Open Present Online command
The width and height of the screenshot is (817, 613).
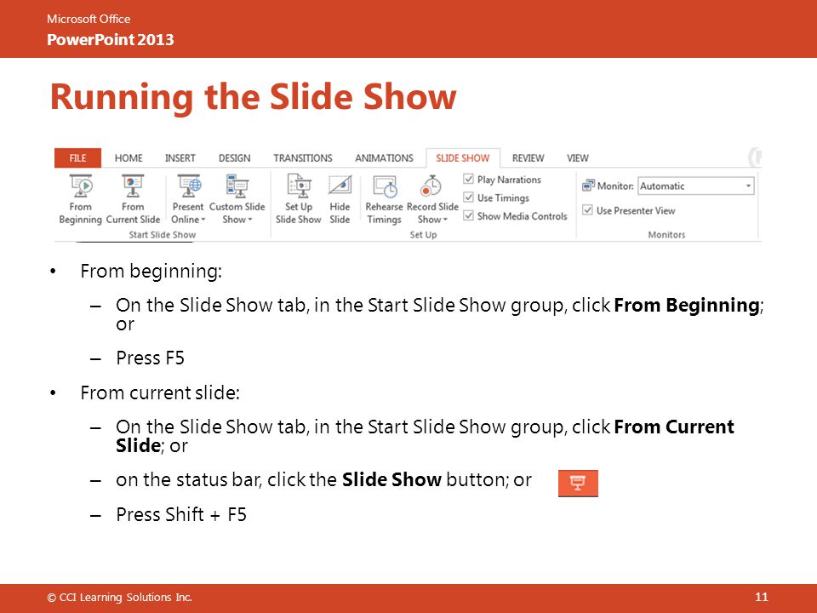click(x=188, y=199)
